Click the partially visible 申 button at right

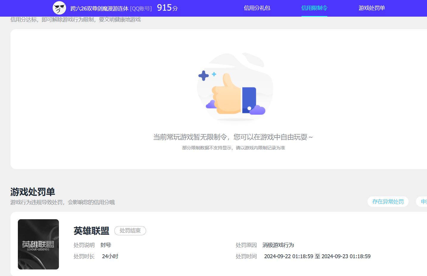[x=422, y=202]
